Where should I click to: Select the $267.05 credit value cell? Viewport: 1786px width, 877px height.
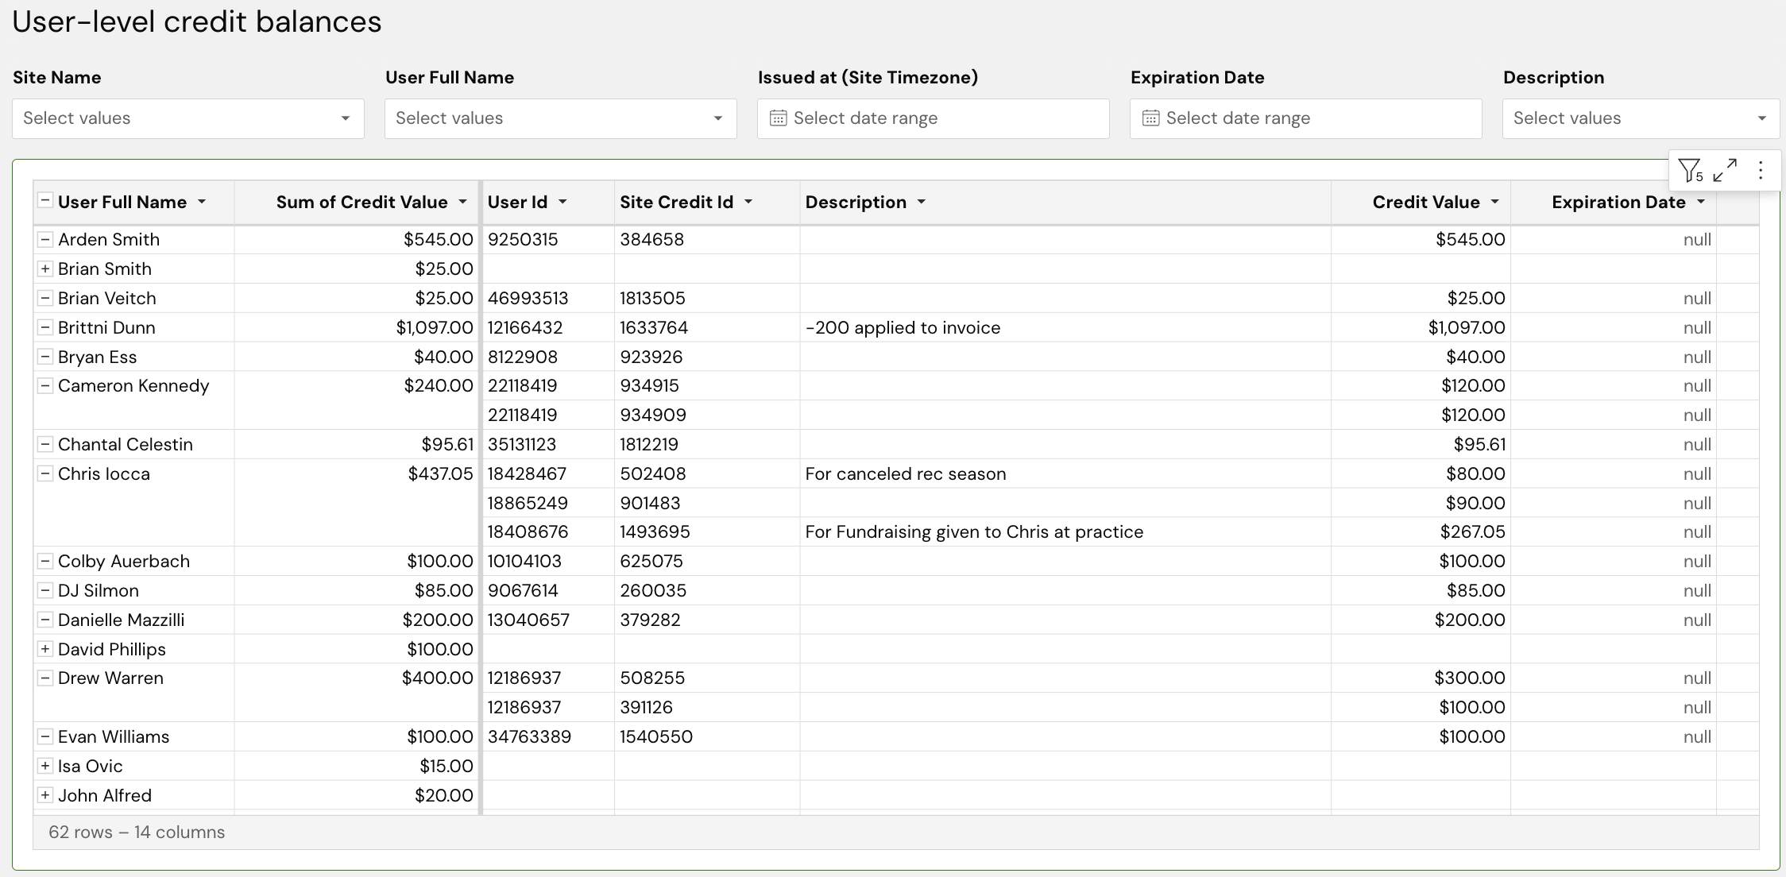tap(1421, 531)
